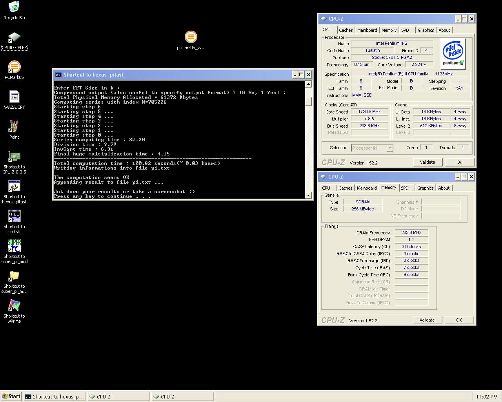Activate the second CPU-Z taskbar button
Image resolution: width=502 pixels, height=402 pixels.
[x=182, y=397]
